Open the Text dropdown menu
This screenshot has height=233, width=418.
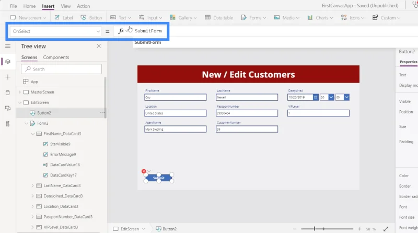[121, 18]
